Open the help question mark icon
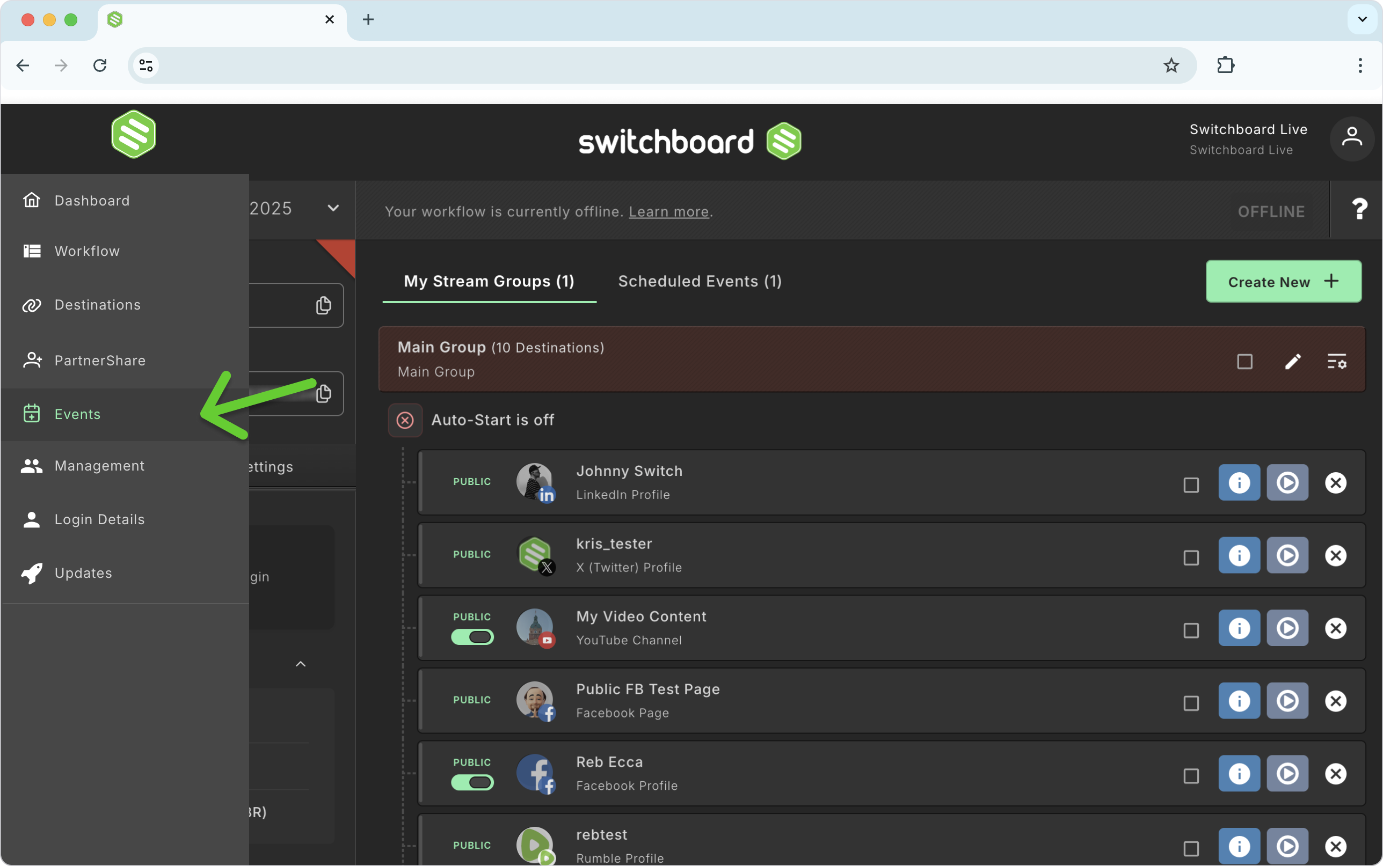Viewport: 1383px width, 866px height. click(x=1359, y=210)
